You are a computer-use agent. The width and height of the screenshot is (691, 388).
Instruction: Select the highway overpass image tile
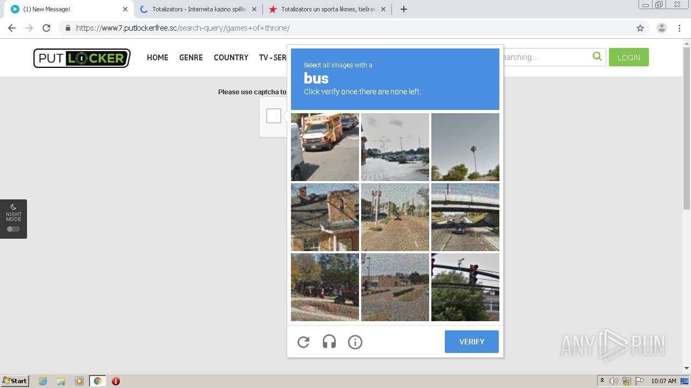tap(465, 217)
